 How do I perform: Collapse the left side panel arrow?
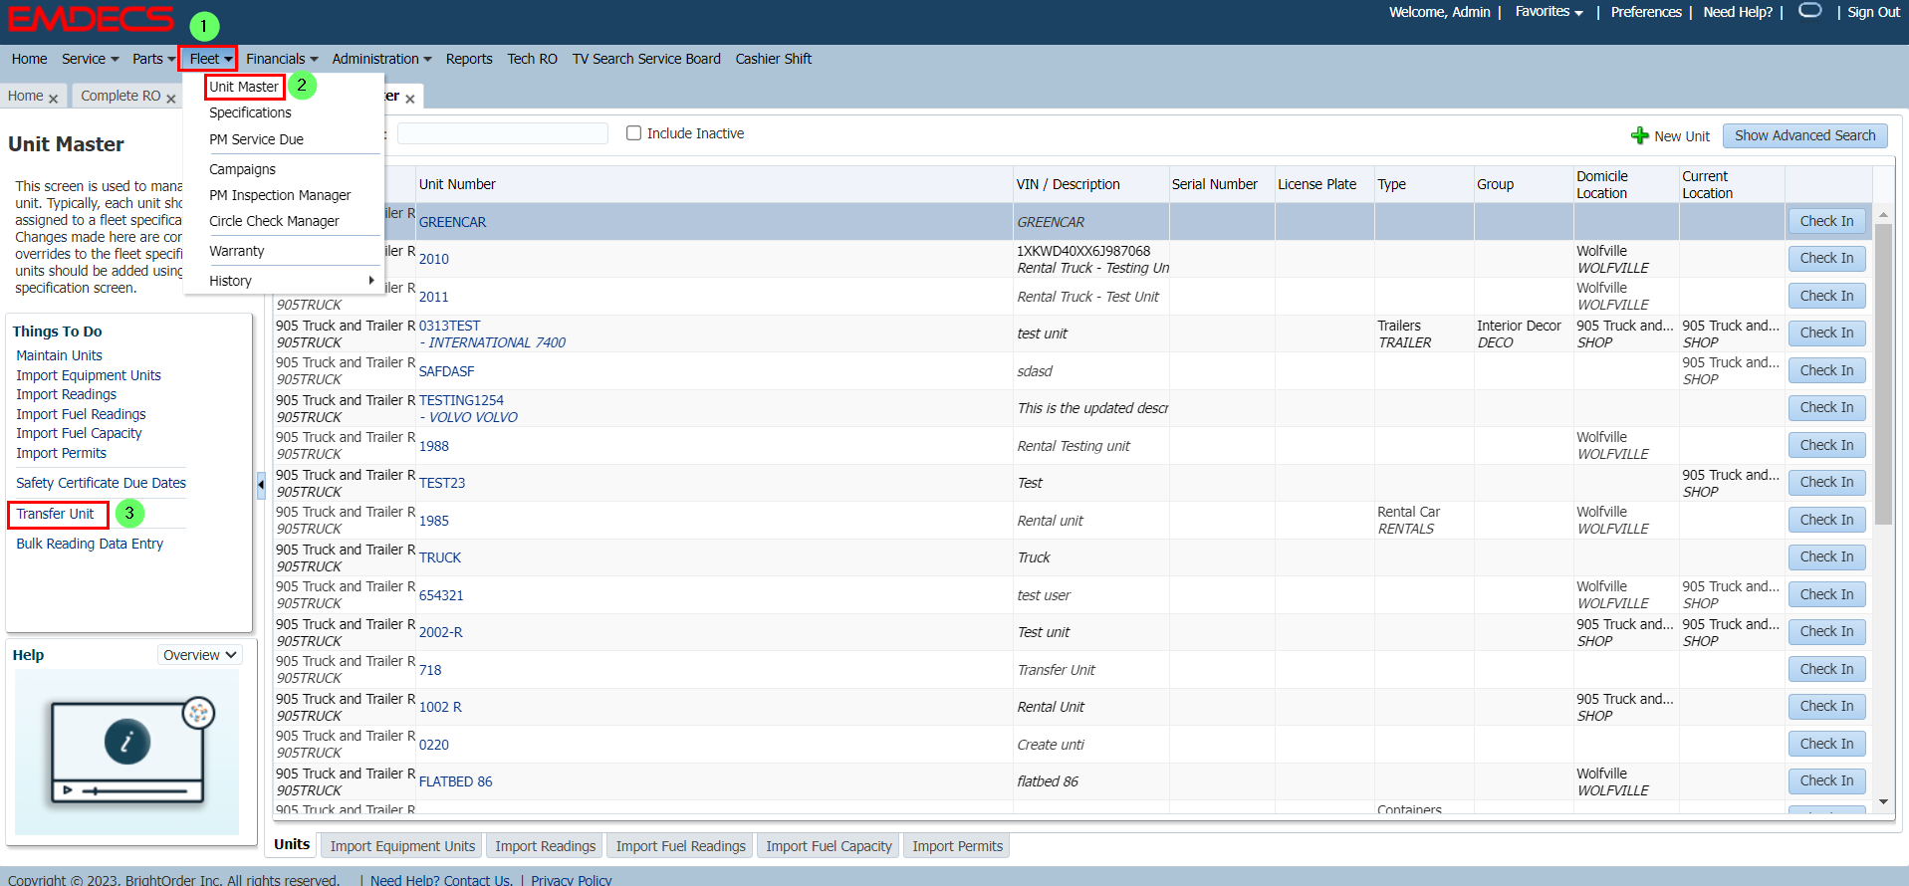click(261, 485)
